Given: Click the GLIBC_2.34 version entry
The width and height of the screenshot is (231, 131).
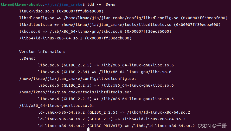Looking at the screenshot, I should click(76, 72).
